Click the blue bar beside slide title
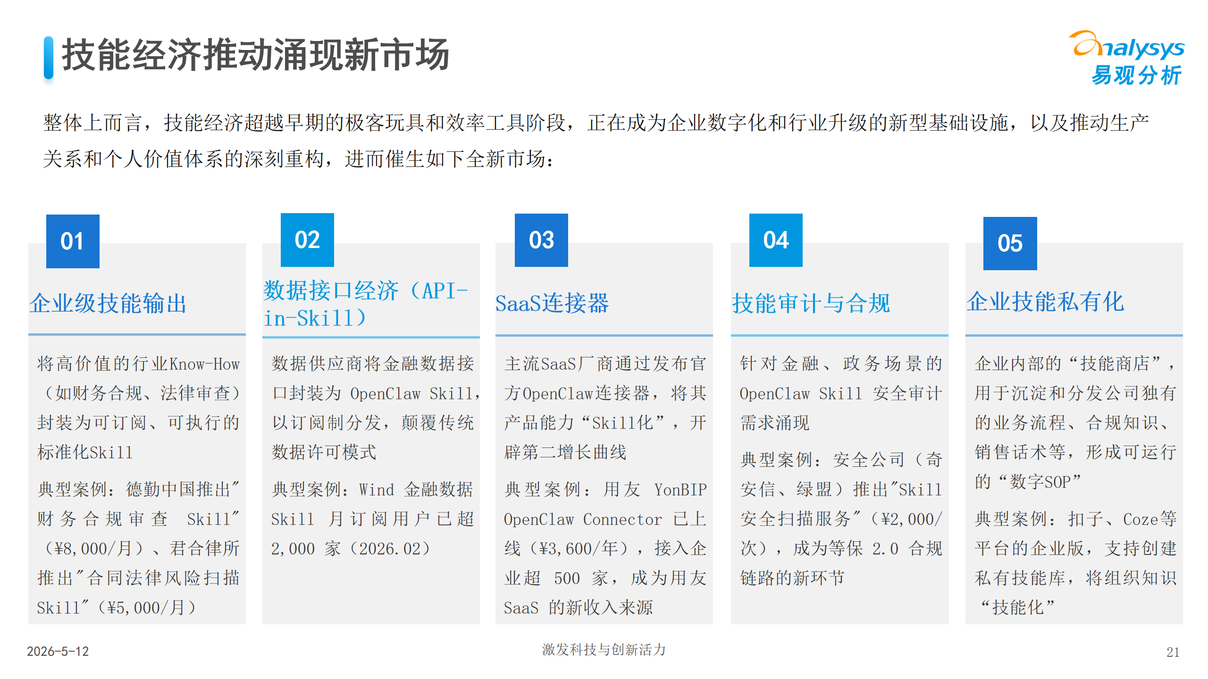1208x679 pixels. (x=49, y=58)
